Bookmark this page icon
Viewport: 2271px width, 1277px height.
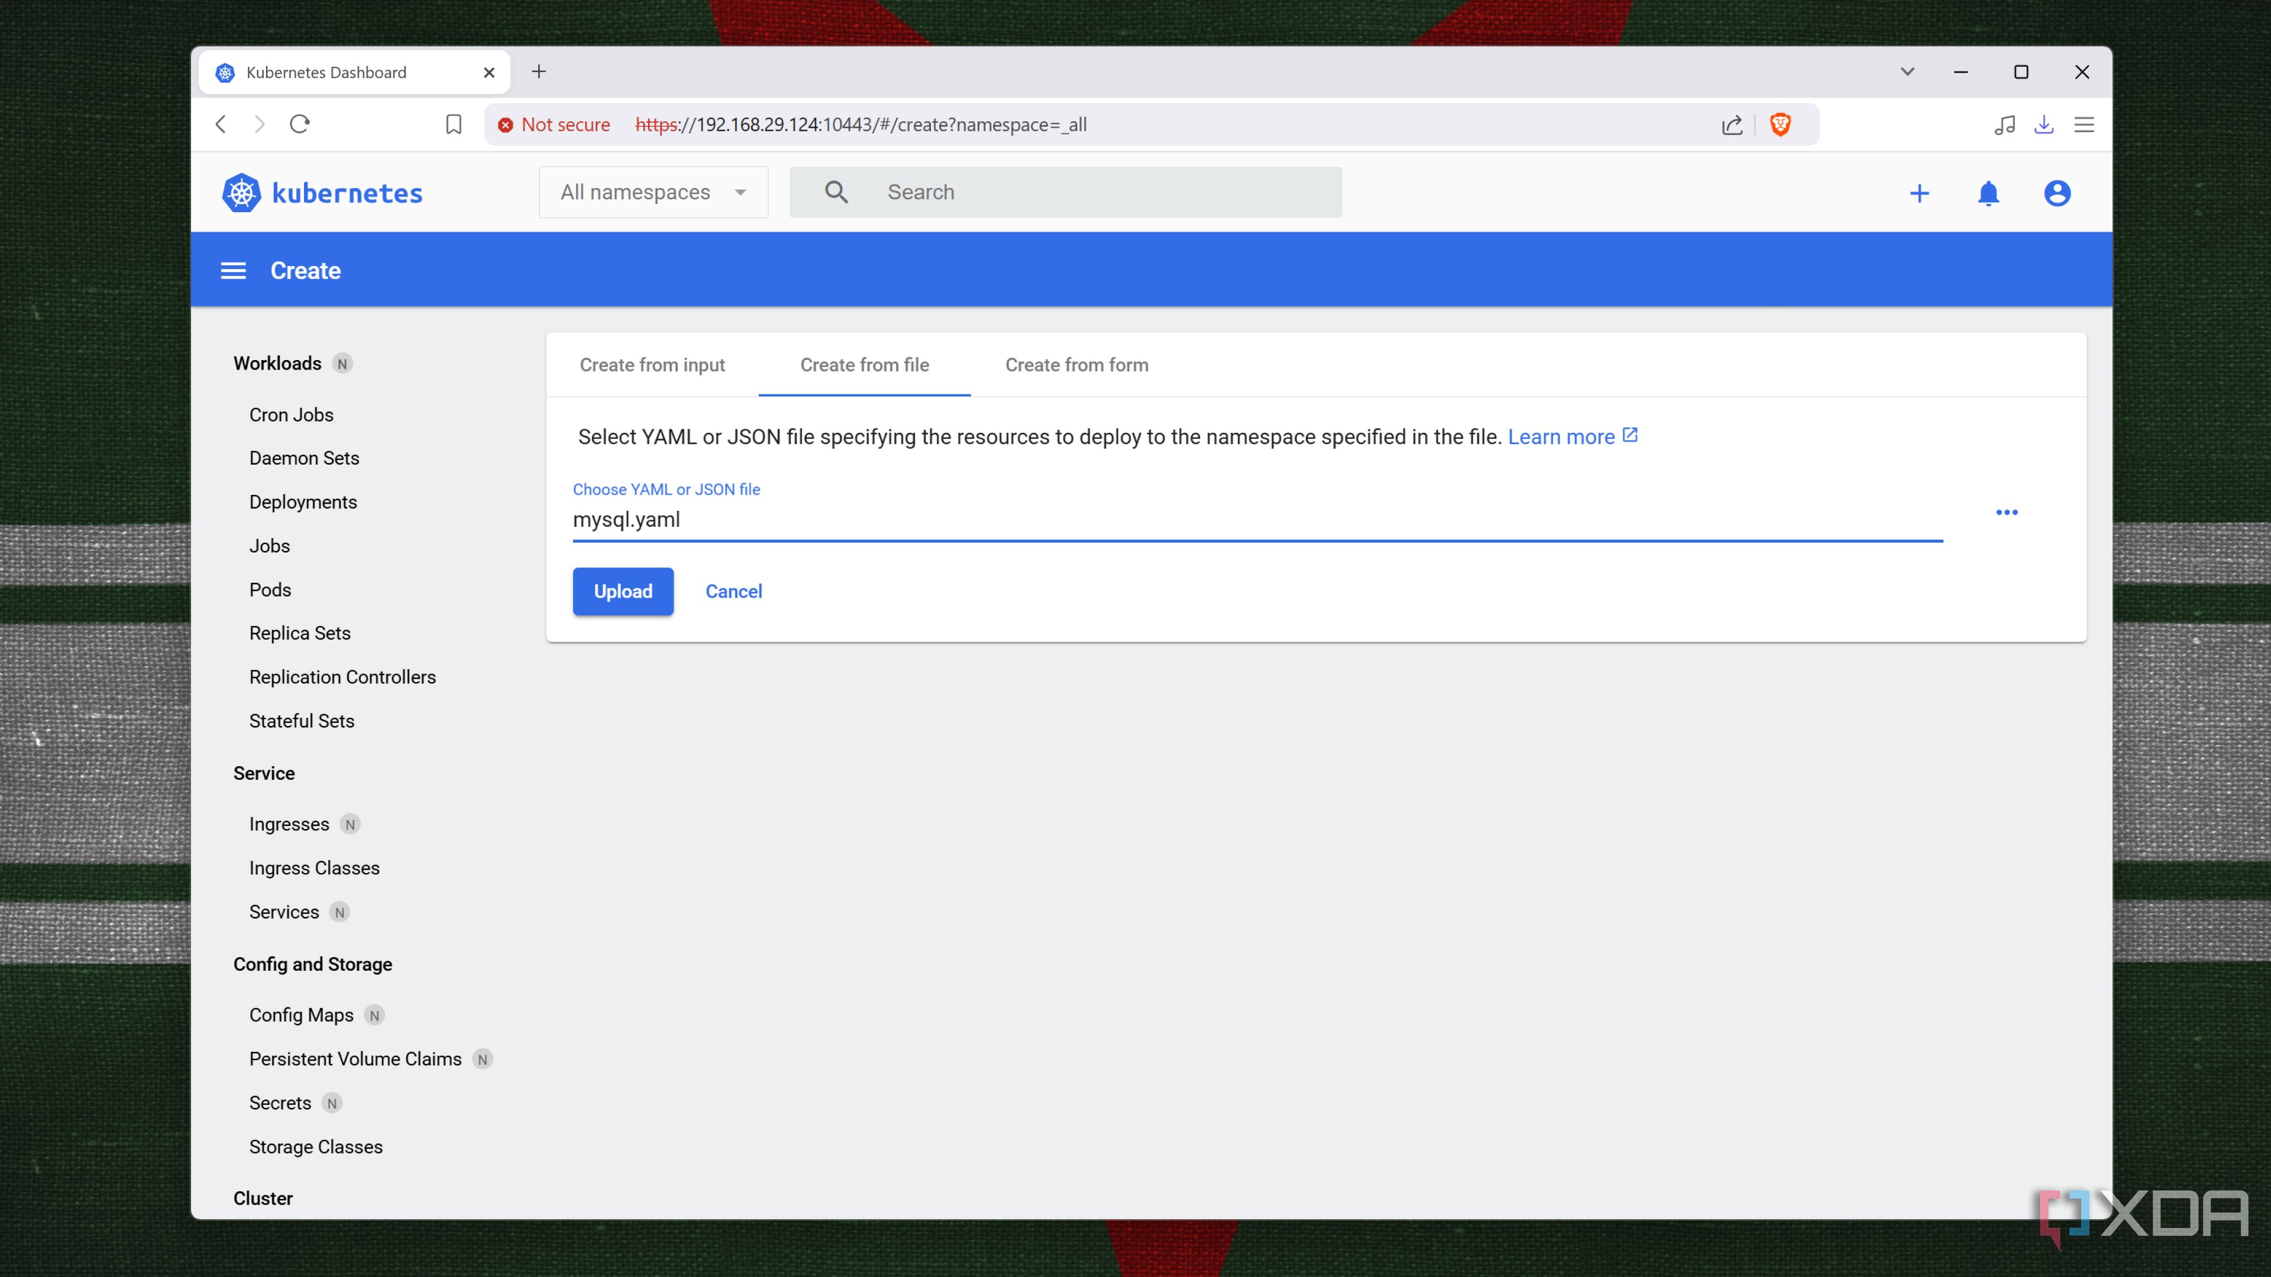(453, 124)
